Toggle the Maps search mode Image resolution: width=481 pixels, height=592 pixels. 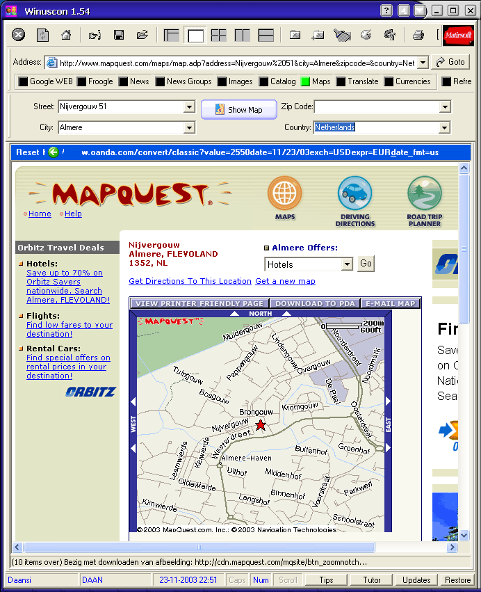316,81
